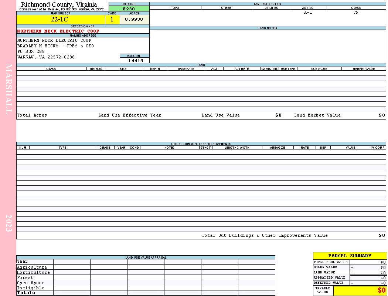Click WARSAW, VA 22572-0288 line

[x=46, y=57]
